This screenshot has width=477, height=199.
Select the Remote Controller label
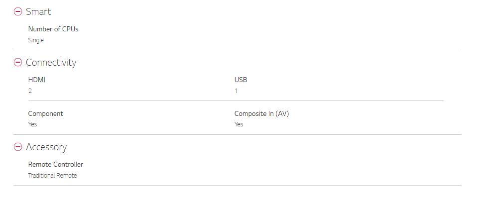(56, 164)
